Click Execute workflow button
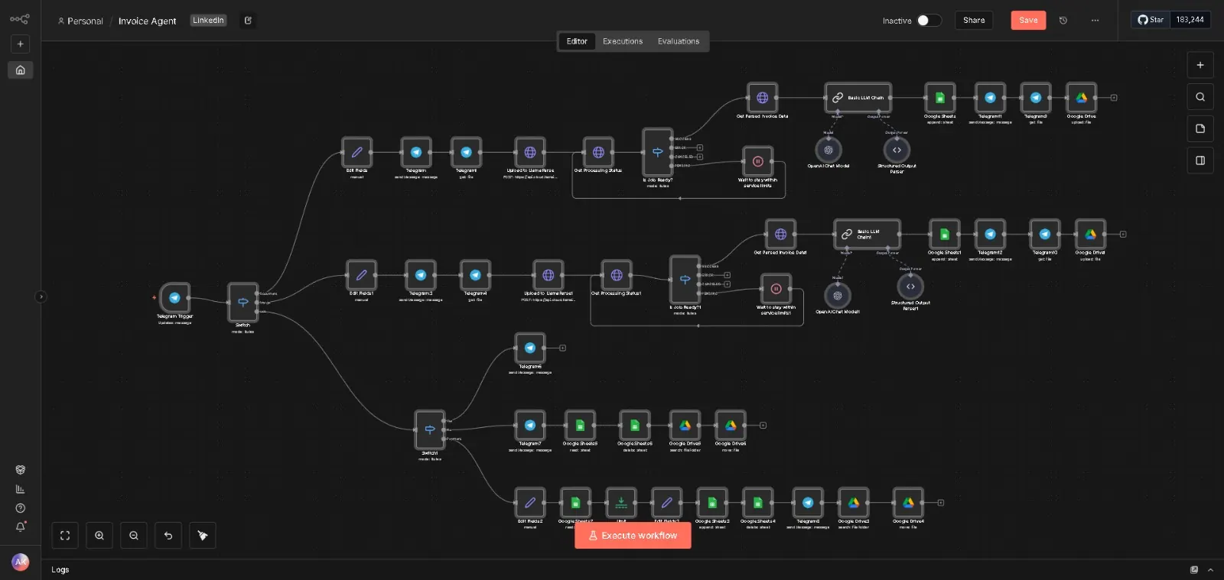 click(x=633, y=536)
